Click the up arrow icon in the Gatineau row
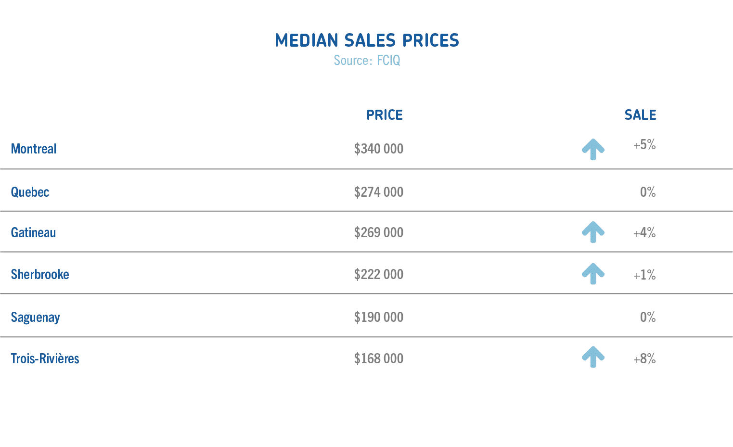The height and width of the screenshot is (447, 733). coord(593,232)
